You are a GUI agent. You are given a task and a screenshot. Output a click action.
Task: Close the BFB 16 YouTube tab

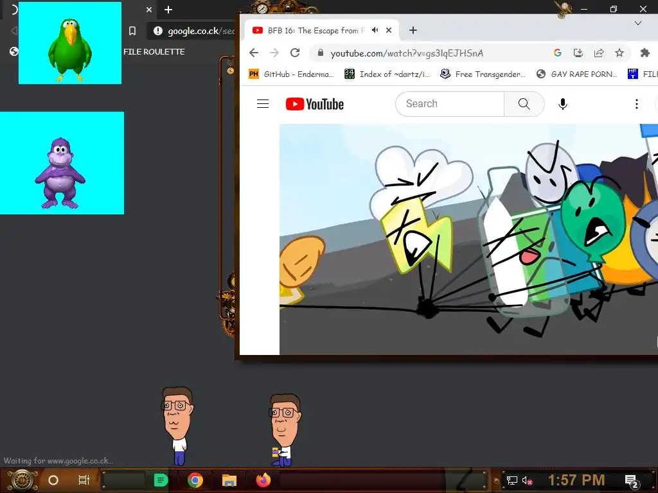[x=389, y=30]
